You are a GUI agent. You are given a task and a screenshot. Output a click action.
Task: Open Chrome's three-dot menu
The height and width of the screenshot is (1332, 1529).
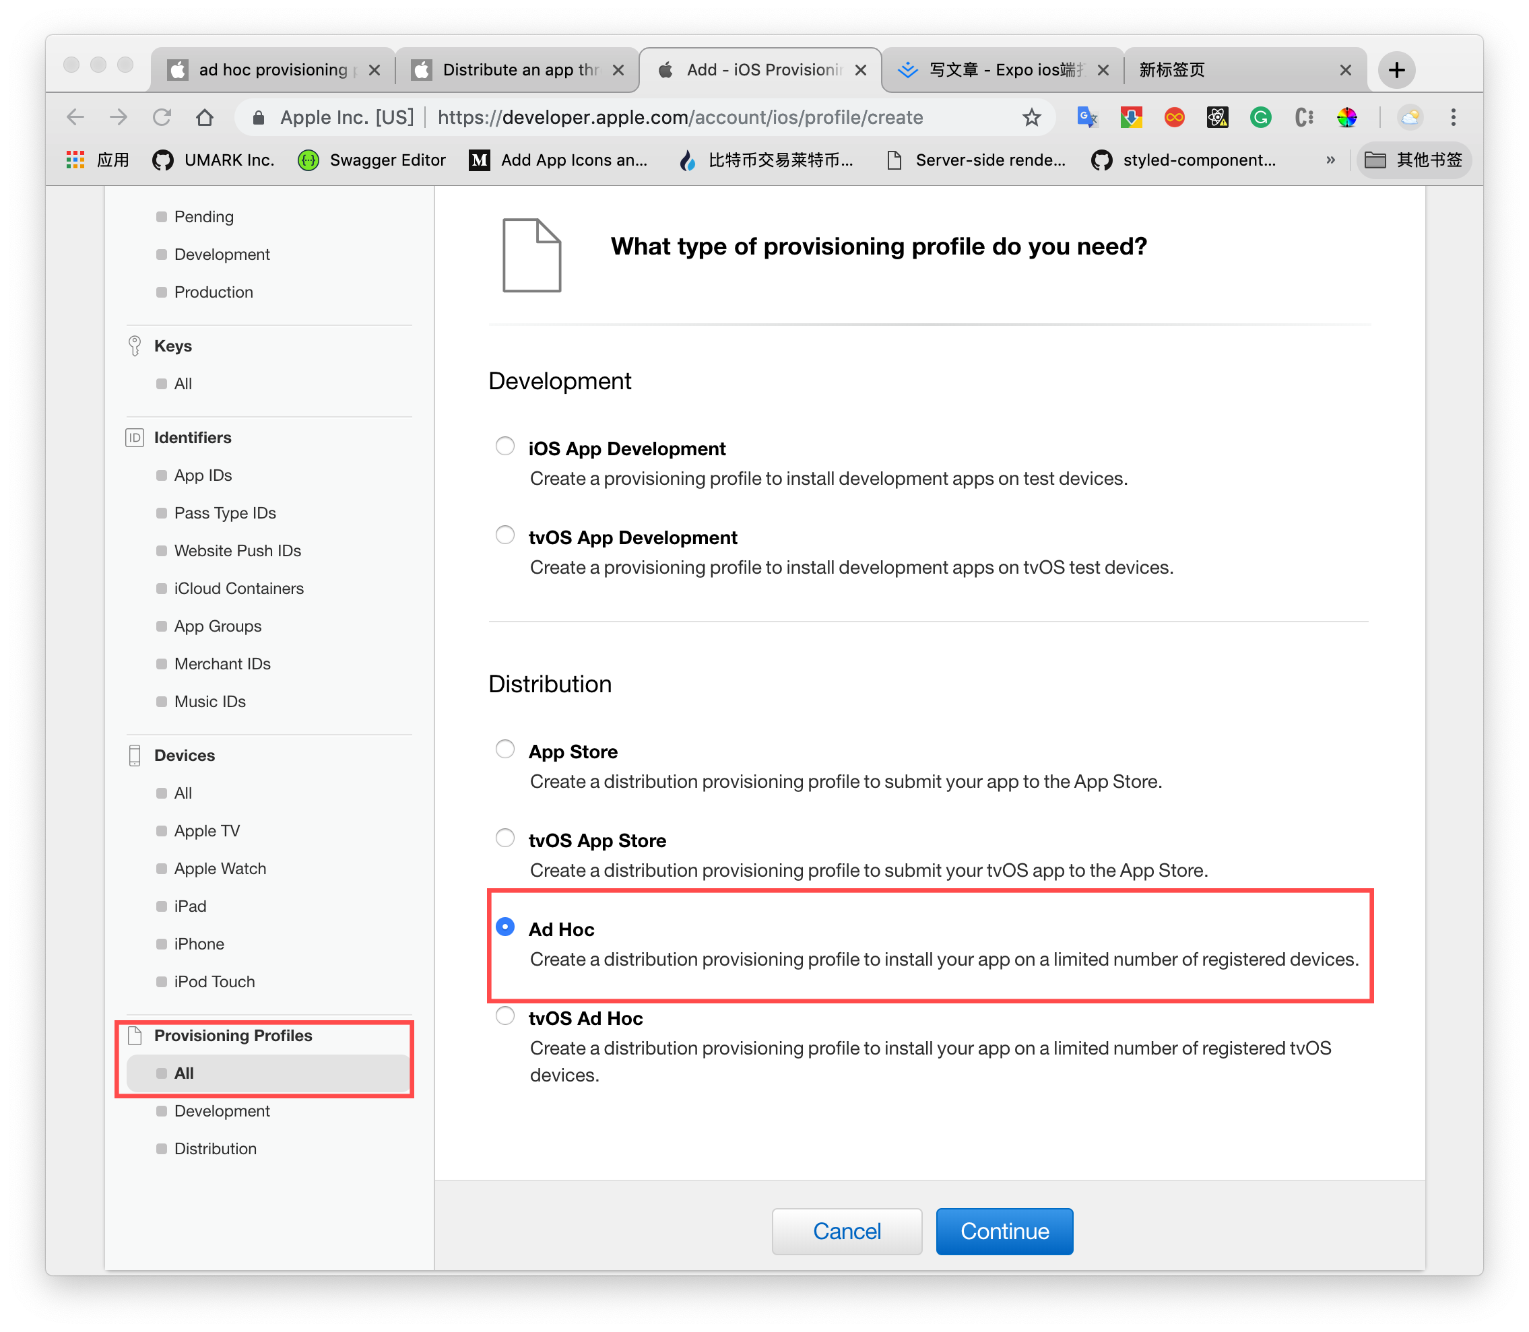coord(1453,117)
